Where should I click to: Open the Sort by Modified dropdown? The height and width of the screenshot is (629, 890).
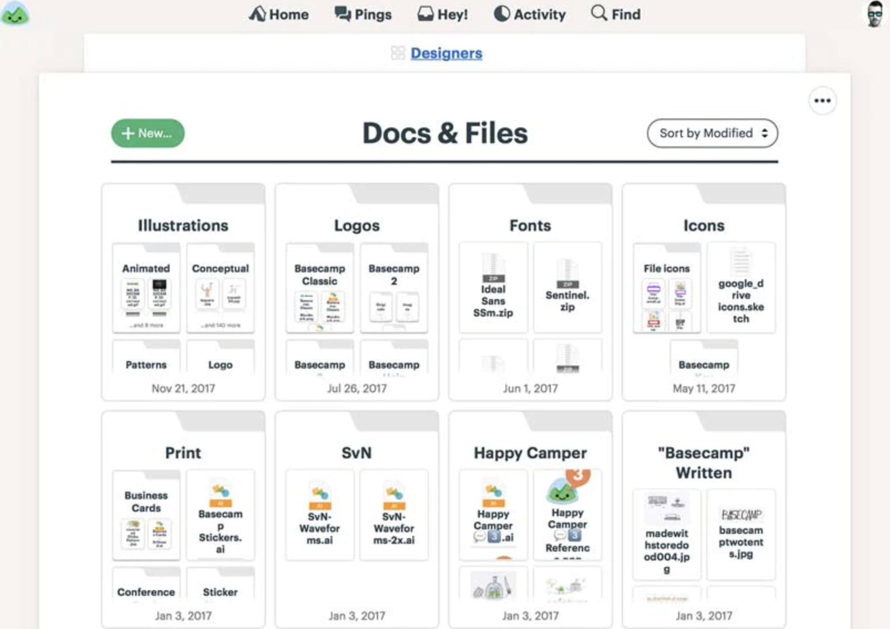click(713, 133)
